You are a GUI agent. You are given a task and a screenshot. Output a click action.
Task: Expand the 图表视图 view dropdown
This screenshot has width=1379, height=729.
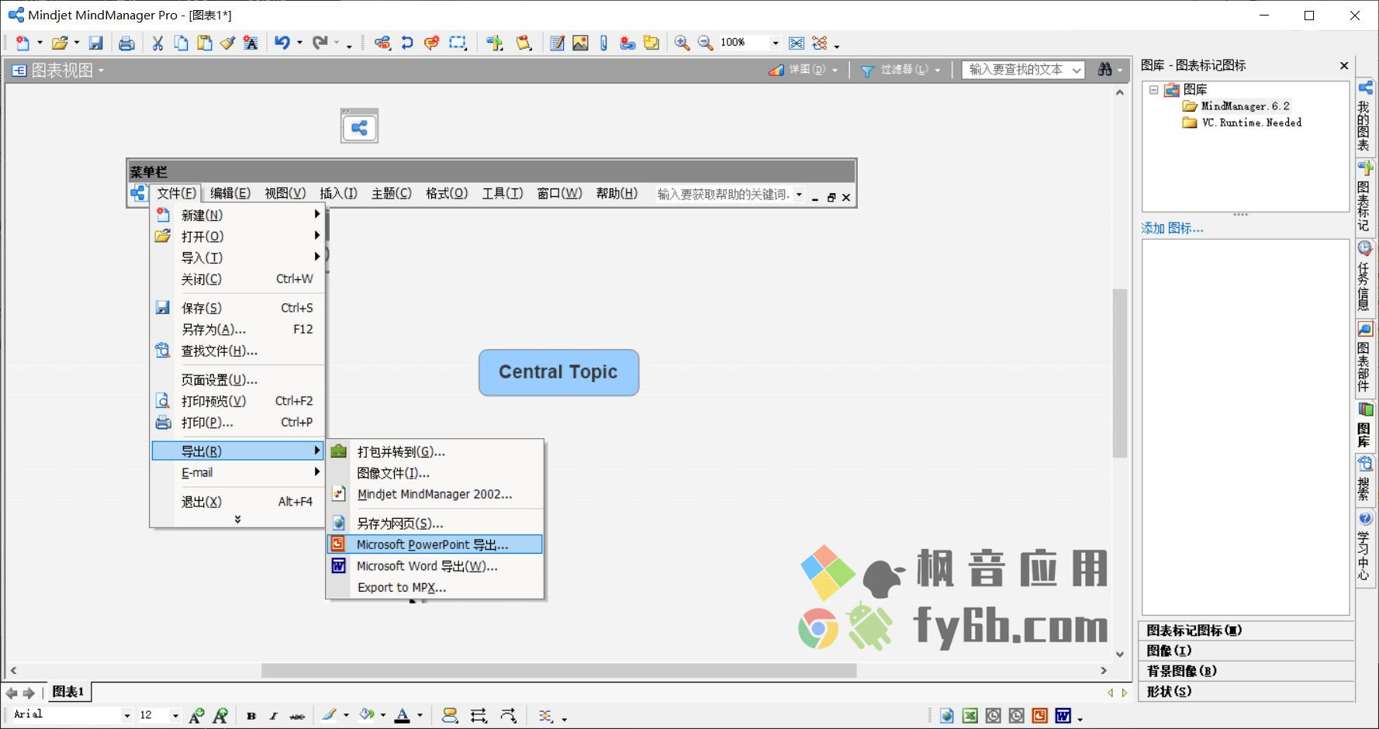click(101, 71)
